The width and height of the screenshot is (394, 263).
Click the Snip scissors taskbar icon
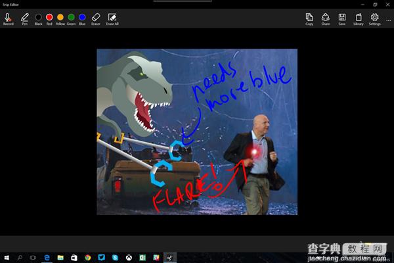(170, 258)
